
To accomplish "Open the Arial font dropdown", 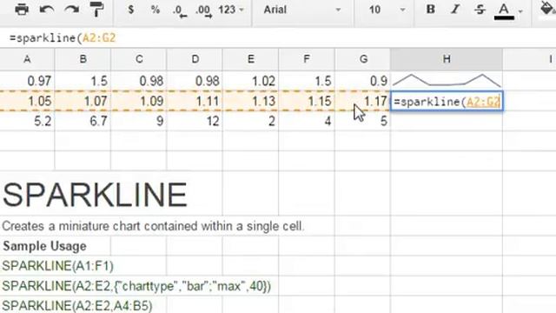I will pos(302,10).
